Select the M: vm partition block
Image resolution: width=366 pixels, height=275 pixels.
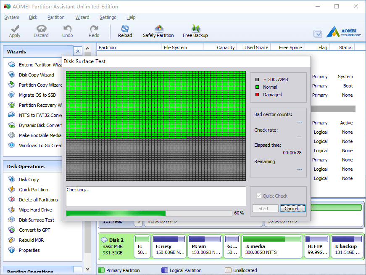coord(205,246)
